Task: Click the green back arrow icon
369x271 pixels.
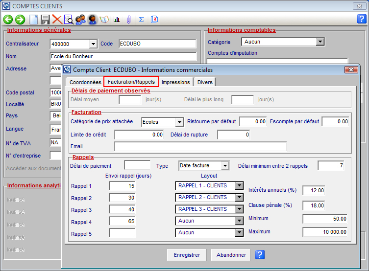Action: click(x=8, y=20)
